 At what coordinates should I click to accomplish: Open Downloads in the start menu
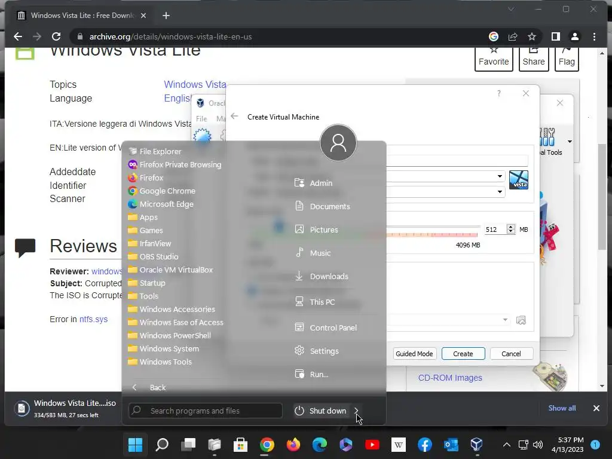322,276
